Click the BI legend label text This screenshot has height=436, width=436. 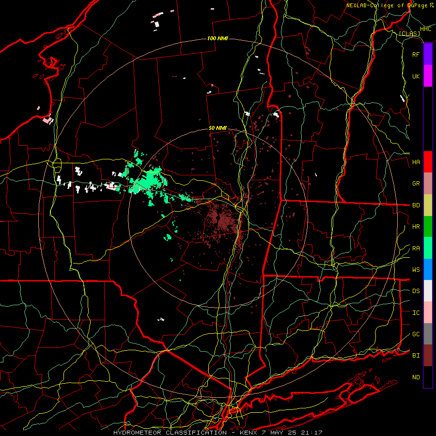click(416, 356)
